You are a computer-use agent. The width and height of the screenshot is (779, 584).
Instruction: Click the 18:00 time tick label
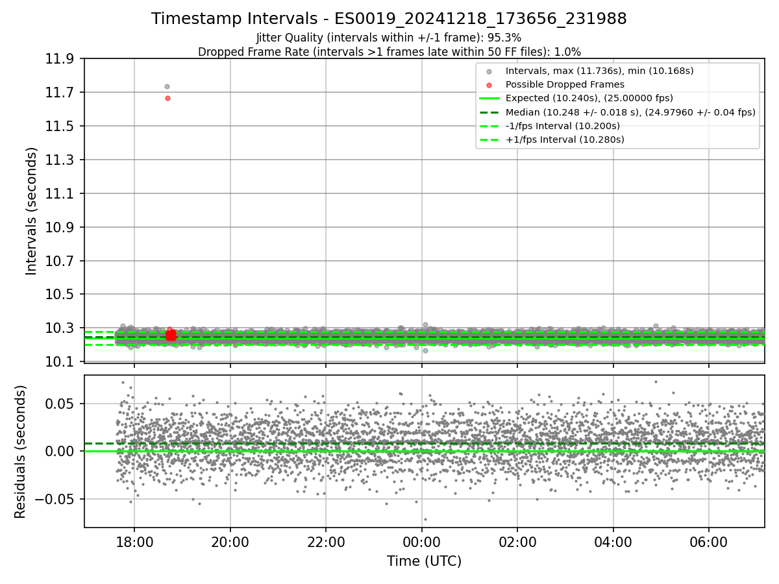point(134,542)
